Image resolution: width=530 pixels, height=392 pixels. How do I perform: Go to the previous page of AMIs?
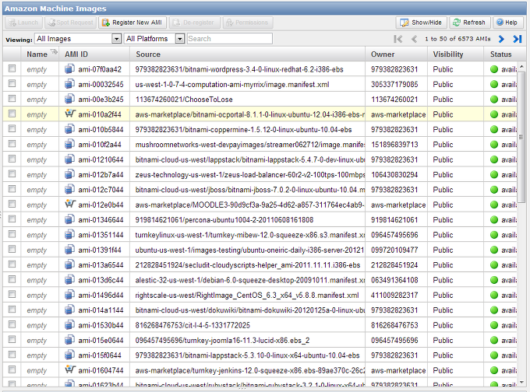[x=414, y=39]
